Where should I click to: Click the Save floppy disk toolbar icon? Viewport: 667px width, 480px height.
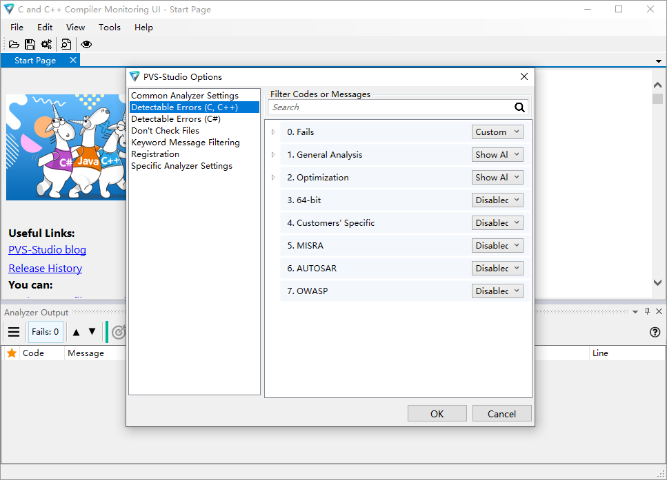(30, 44)
